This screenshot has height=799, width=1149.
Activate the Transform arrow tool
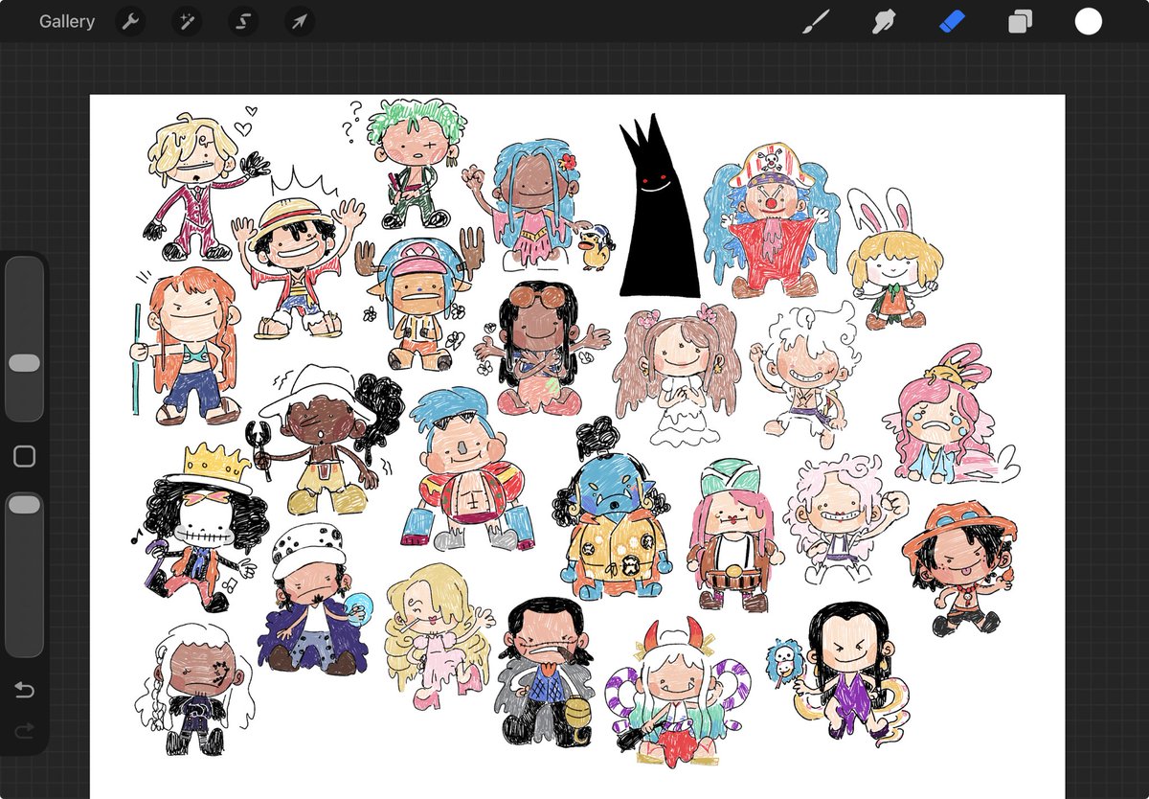pos(300,21)
